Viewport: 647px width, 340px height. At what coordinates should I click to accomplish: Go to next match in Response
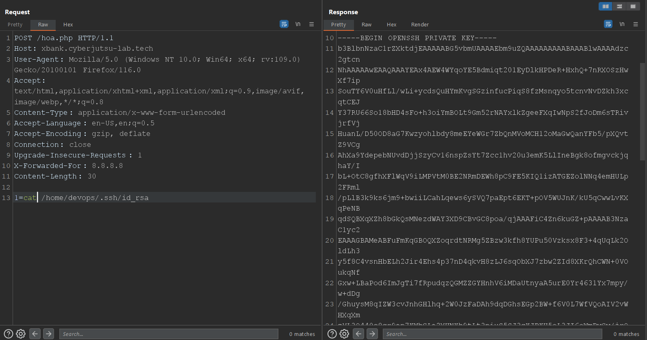click(372, 334)
